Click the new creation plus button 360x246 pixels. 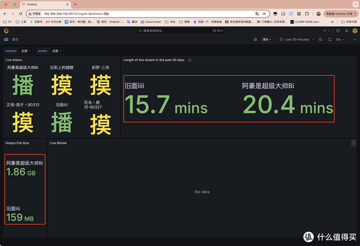point(325,30)
